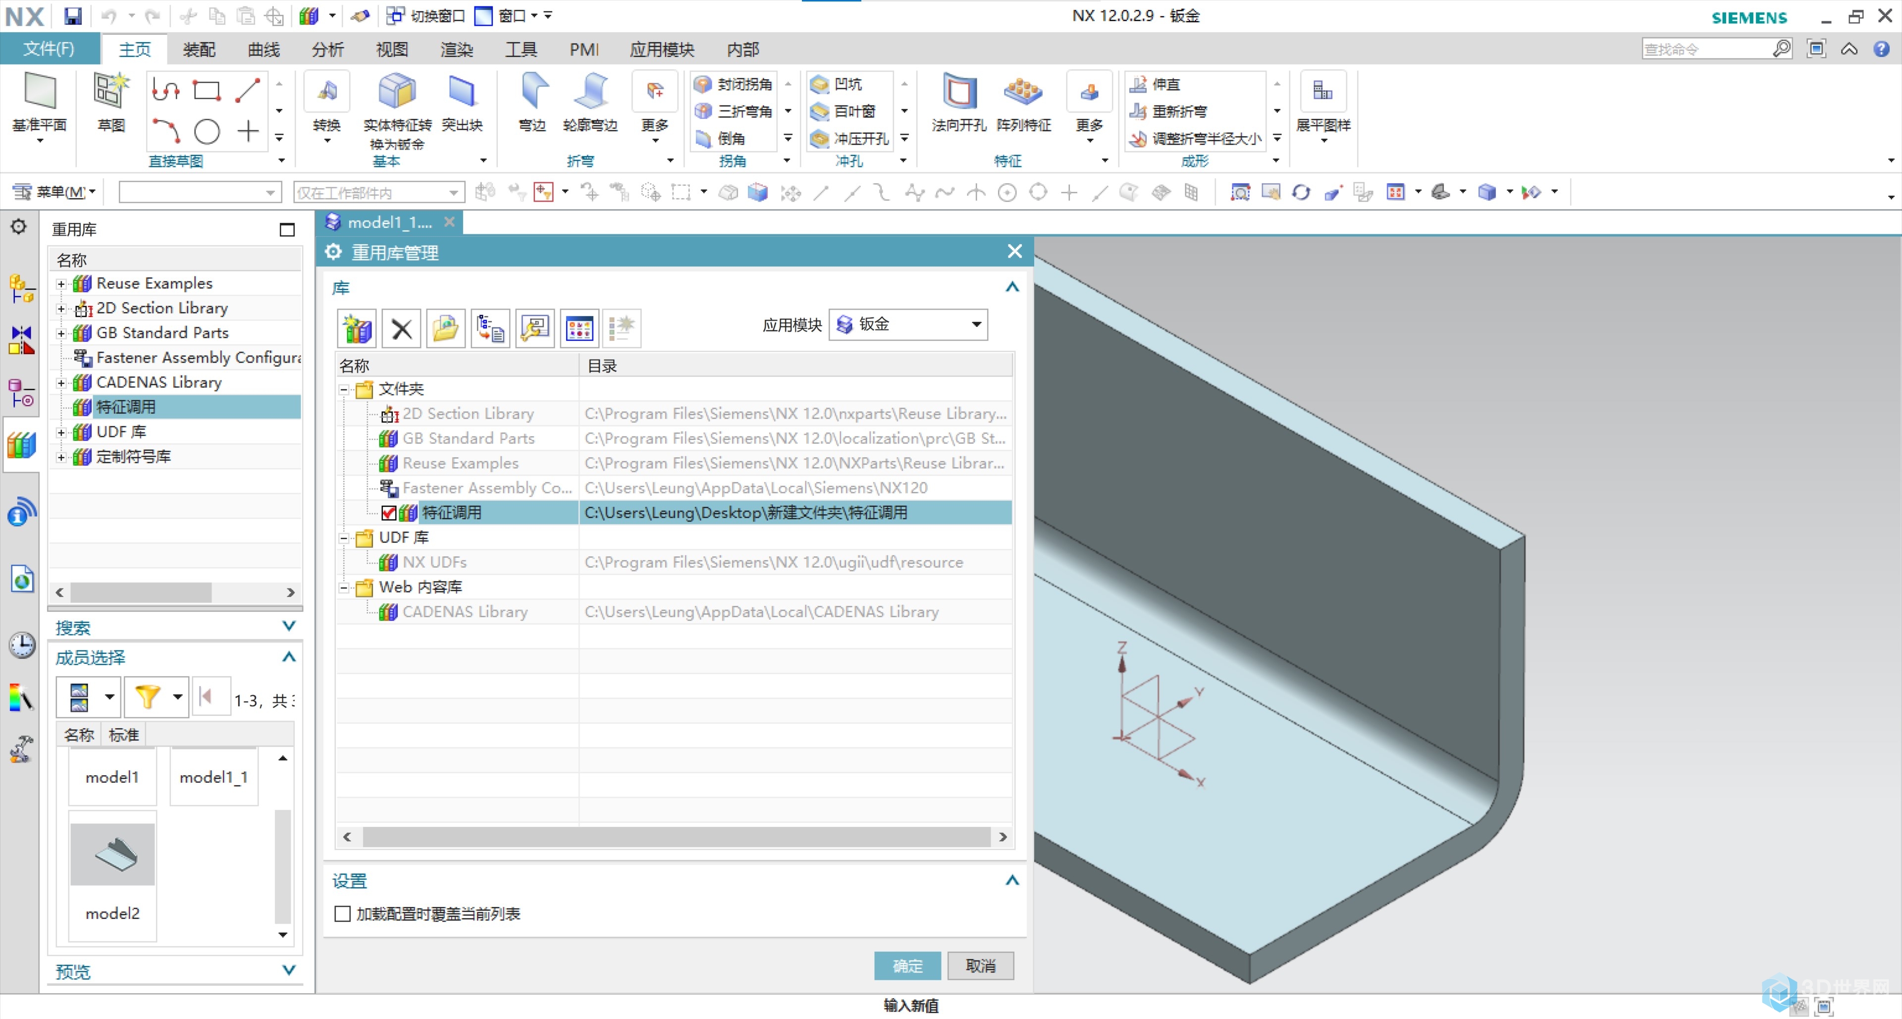Click the 确定 button
1902x1019 pixels.
coord(907,966)
